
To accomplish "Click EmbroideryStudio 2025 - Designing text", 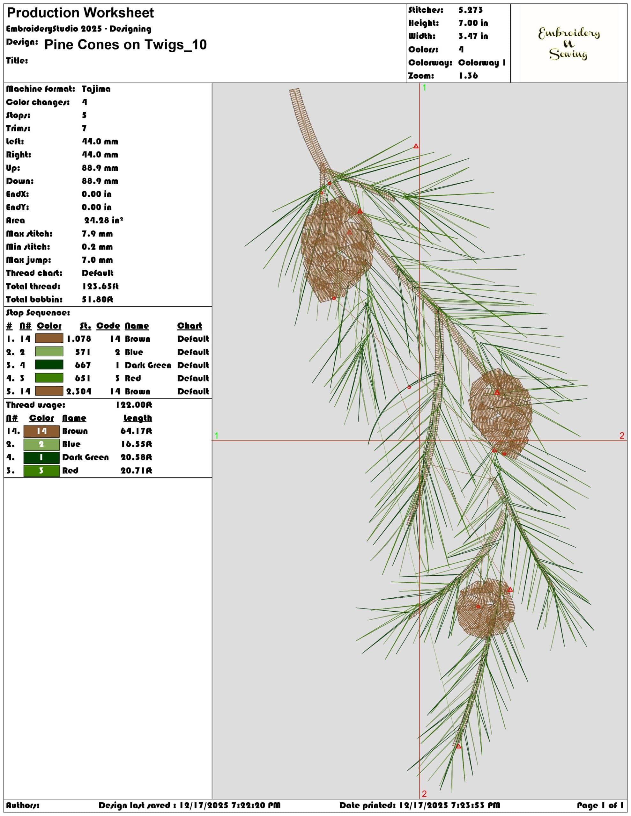I will coord(78,29).
